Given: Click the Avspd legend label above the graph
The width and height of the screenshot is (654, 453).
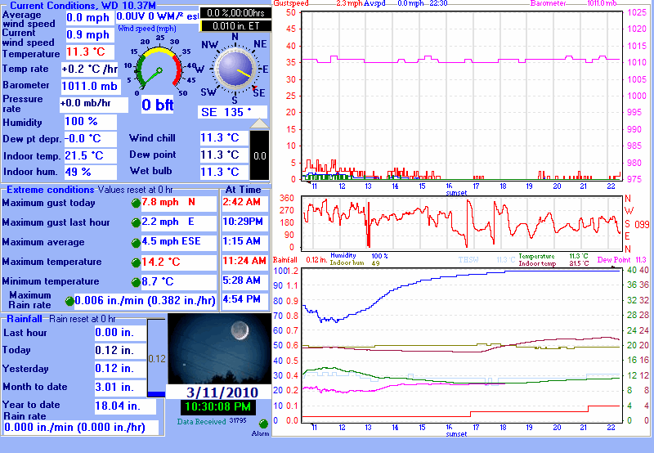Looking at the screenshot, I should coord(374,3).
